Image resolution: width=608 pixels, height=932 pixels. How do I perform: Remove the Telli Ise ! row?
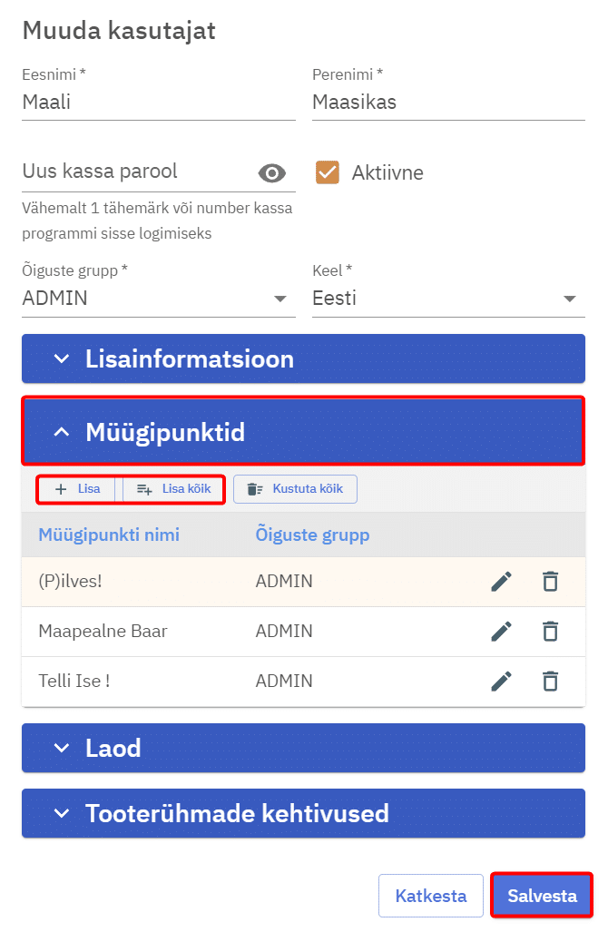point(550,682)
